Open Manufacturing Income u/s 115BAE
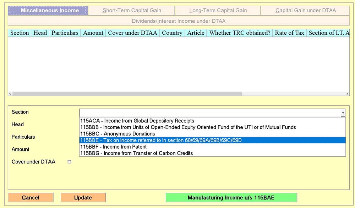Image resolution: width=355 pixels, height=208 pixels. (x=231, y=198)
